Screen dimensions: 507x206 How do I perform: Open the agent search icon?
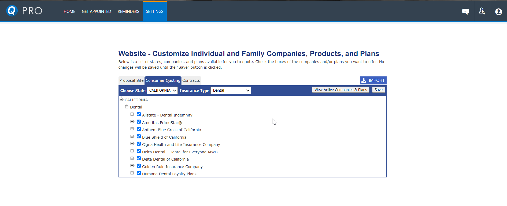[482, 11]
